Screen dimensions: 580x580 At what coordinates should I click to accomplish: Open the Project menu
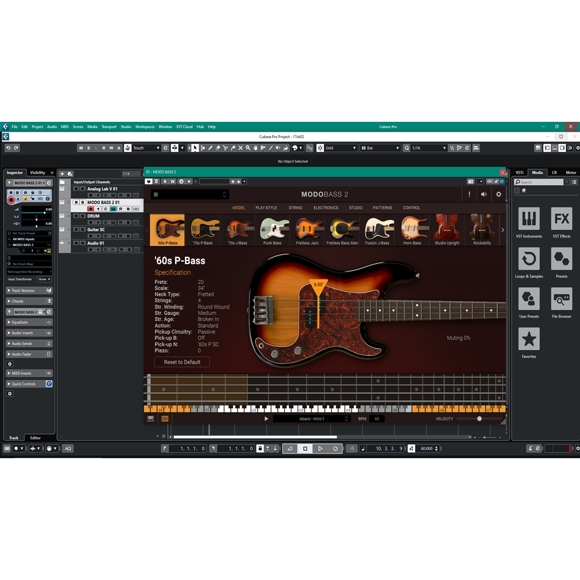(37, 127)
